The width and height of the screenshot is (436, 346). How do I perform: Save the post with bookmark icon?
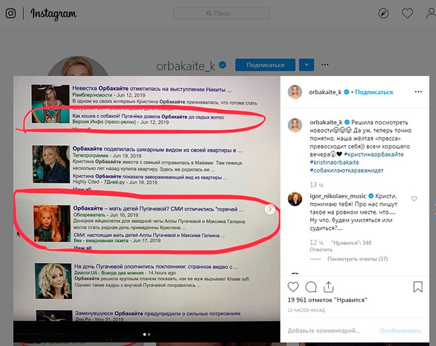click(x=418, y=287)
